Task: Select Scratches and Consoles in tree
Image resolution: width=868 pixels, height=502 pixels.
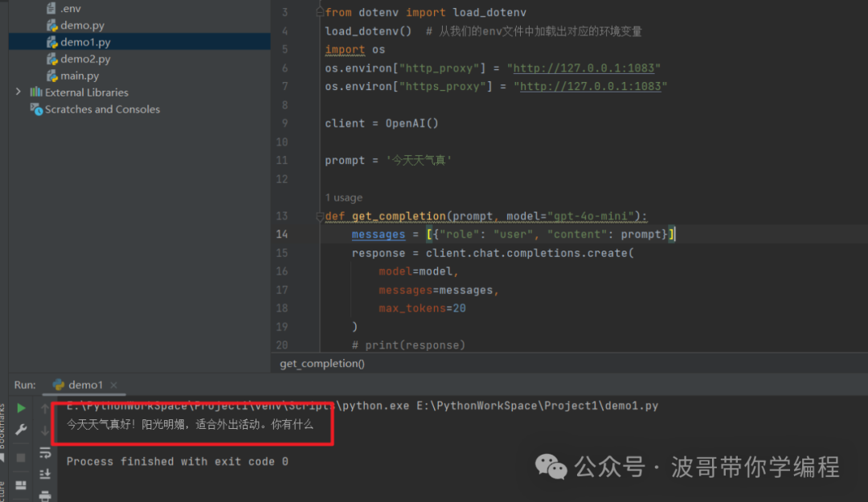Action: (x=95, y=109)
